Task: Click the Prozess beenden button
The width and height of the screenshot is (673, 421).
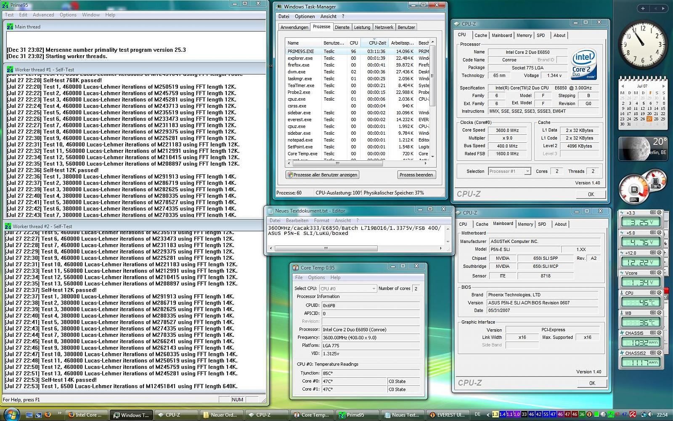Action: 416,175
